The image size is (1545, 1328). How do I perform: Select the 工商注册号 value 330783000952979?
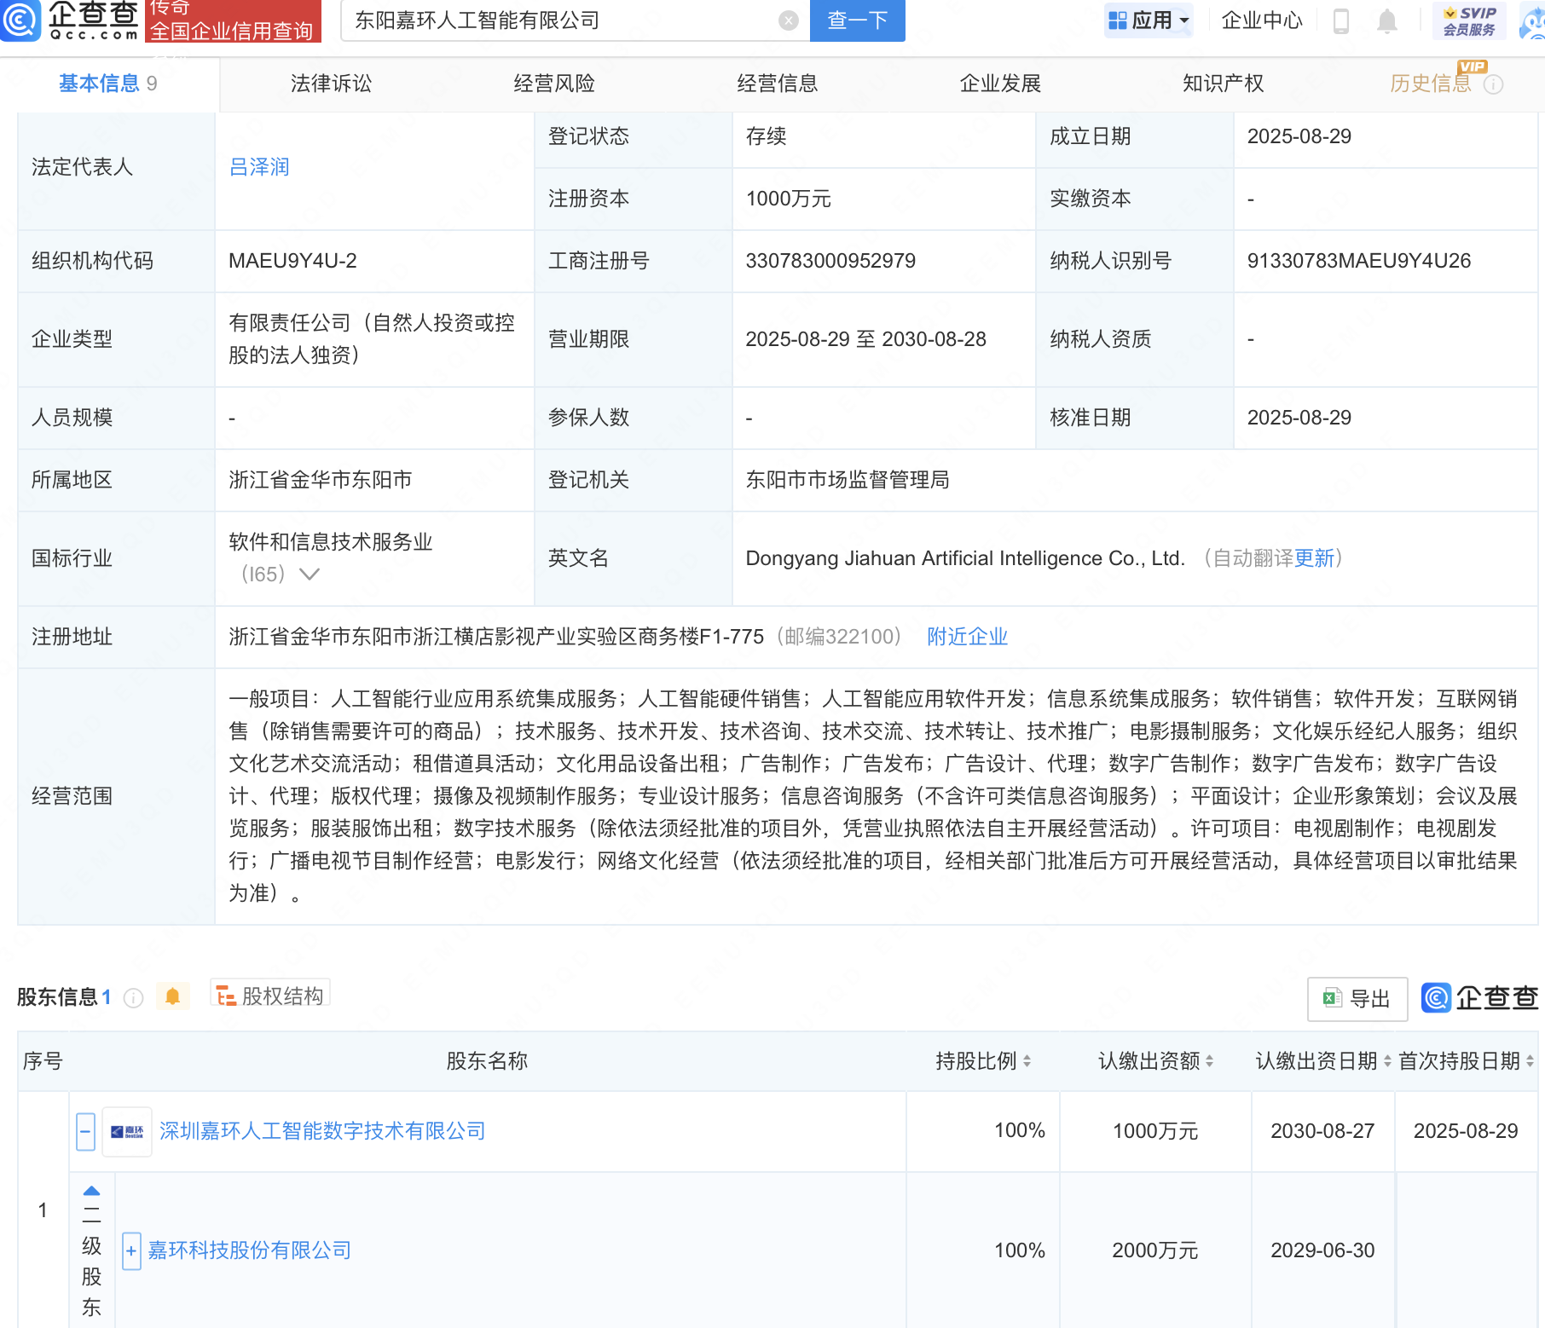coord(830,261)
